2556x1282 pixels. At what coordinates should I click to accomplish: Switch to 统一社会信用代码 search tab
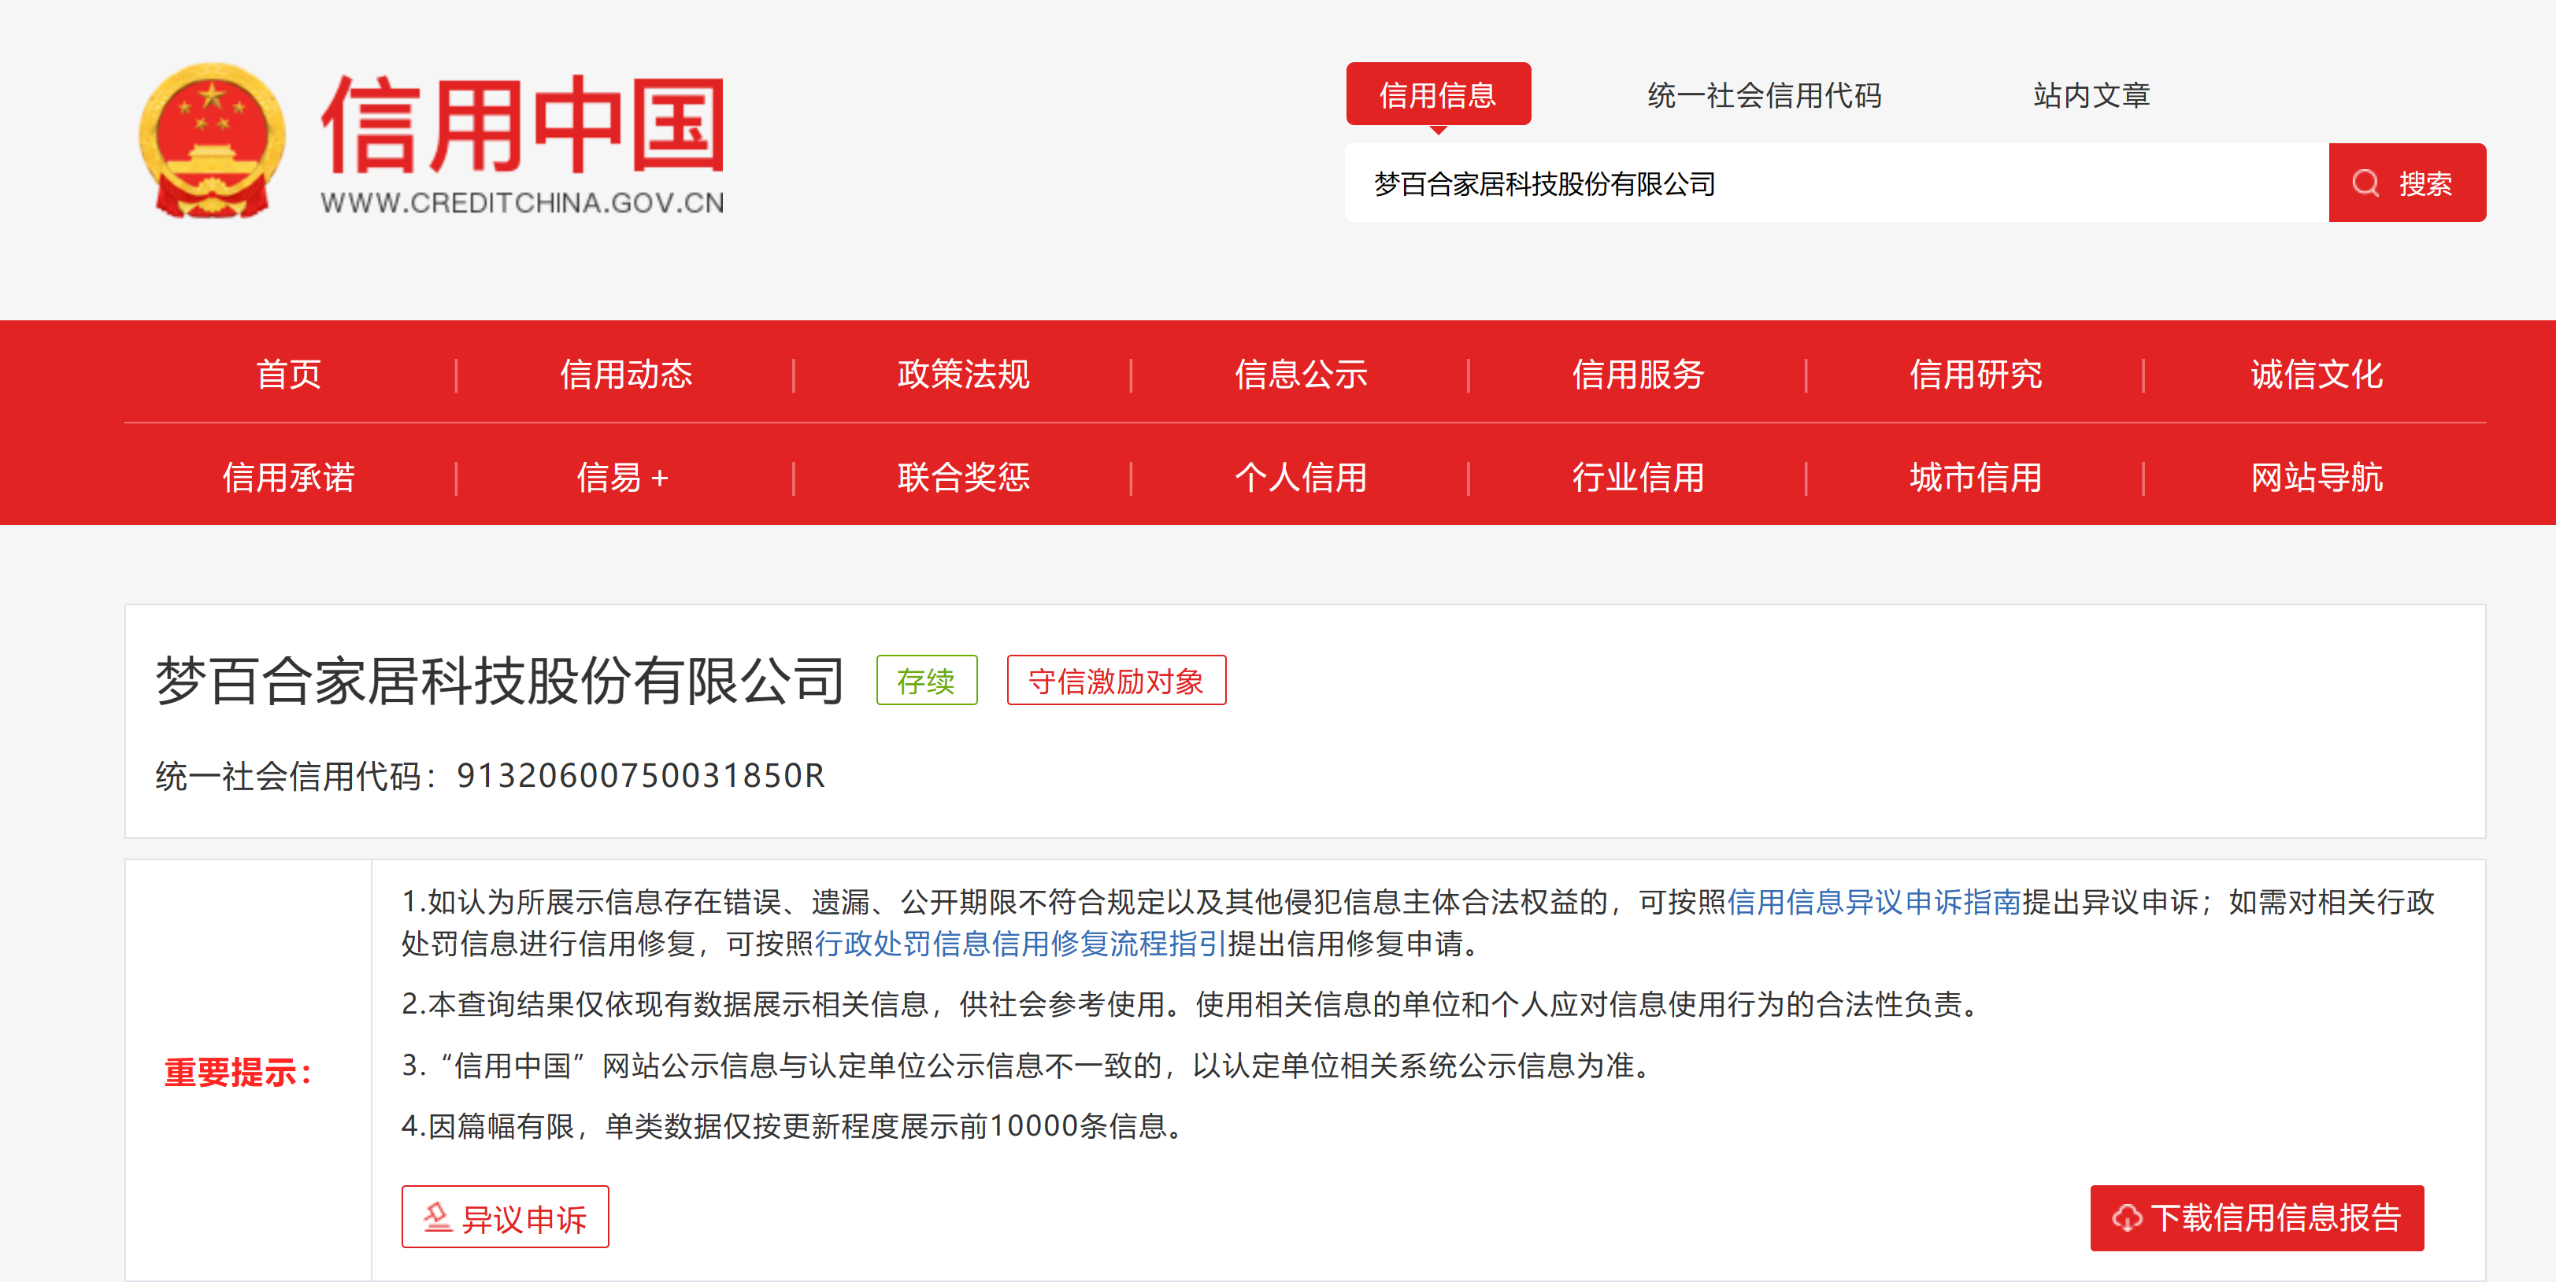(x=1764, y=95)
